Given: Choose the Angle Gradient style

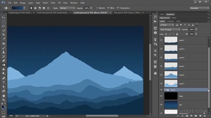Looking at the screenshot, I should pyautogui.click(x=40, y=8).
